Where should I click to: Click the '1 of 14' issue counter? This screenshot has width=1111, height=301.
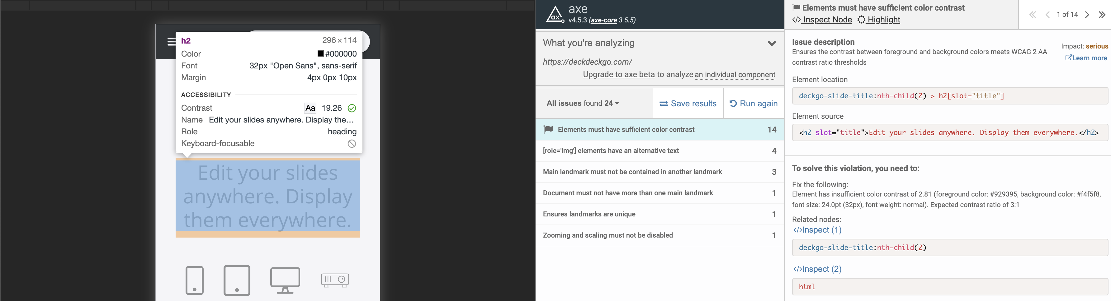(1067, 15)
